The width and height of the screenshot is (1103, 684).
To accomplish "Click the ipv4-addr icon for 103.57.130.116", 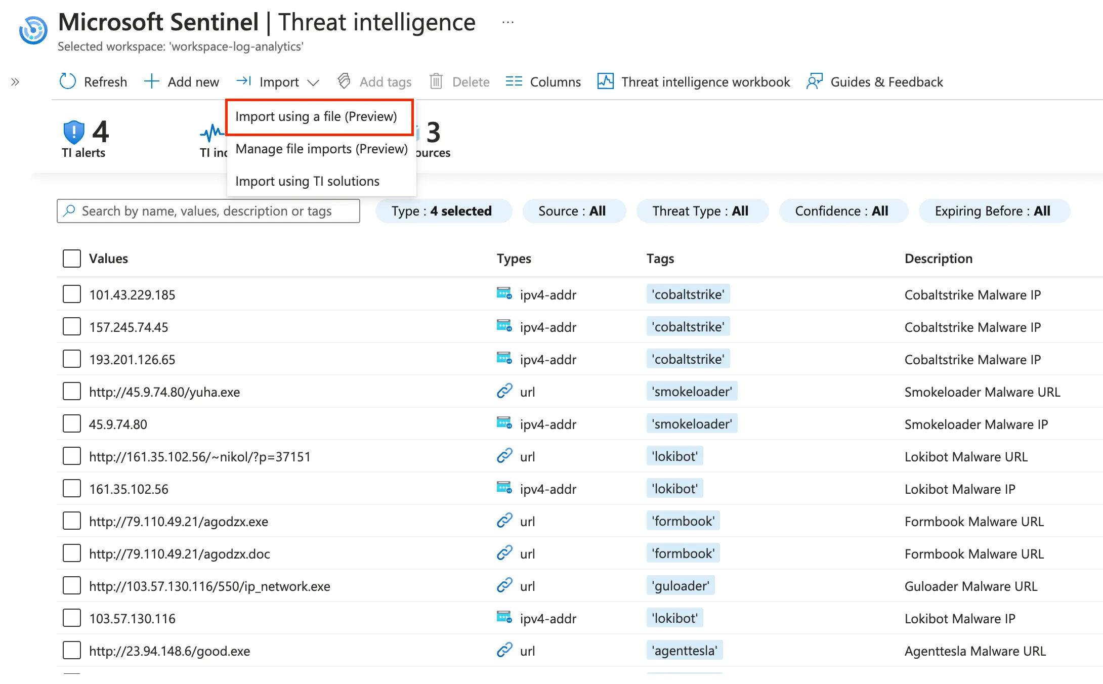I will coord(504,618).
